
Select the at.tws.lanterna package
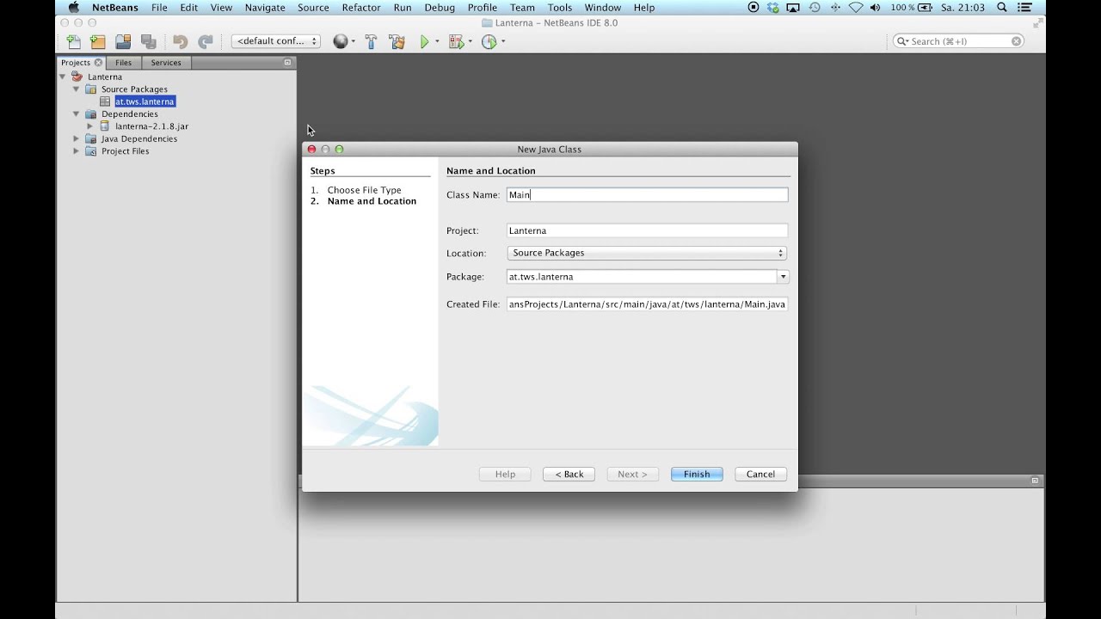145,101
